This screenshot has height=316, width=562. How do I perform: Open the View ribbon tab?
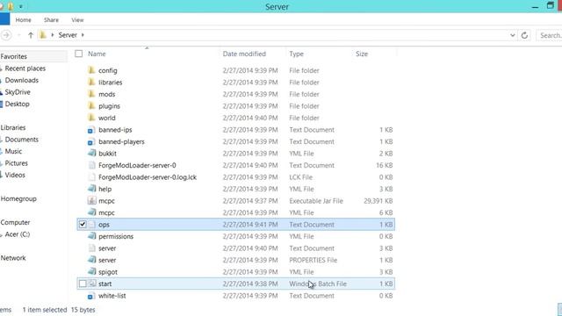click(x=77, y=20)
